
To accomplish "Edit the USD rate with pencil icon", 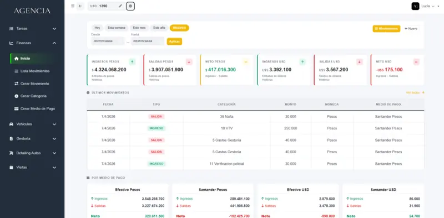I will (120, 6).
